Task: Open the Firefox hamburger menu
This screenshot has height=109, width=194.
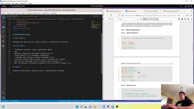Action: [x=191, y=15]
